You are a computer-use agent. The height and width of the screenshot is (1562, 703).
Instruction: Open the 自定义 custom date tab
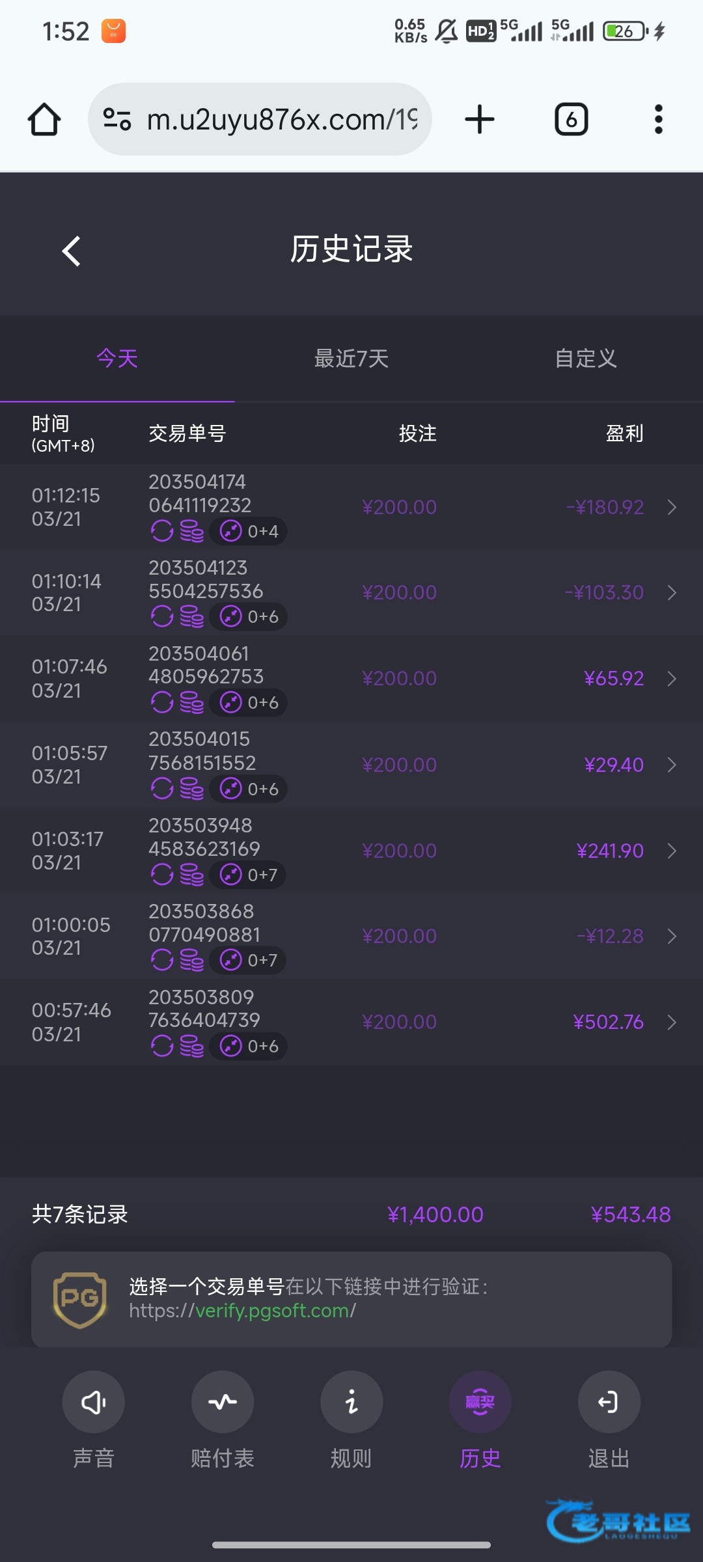pyautogui.click(x=585, y=359)
